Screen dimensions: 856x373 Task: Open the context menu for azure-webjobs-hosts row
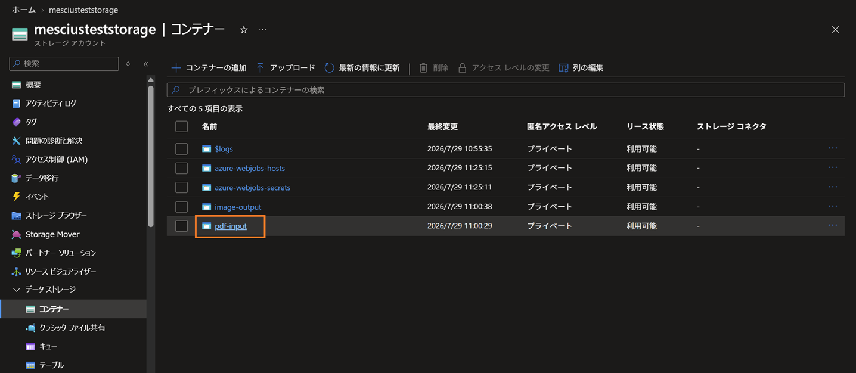833,167
